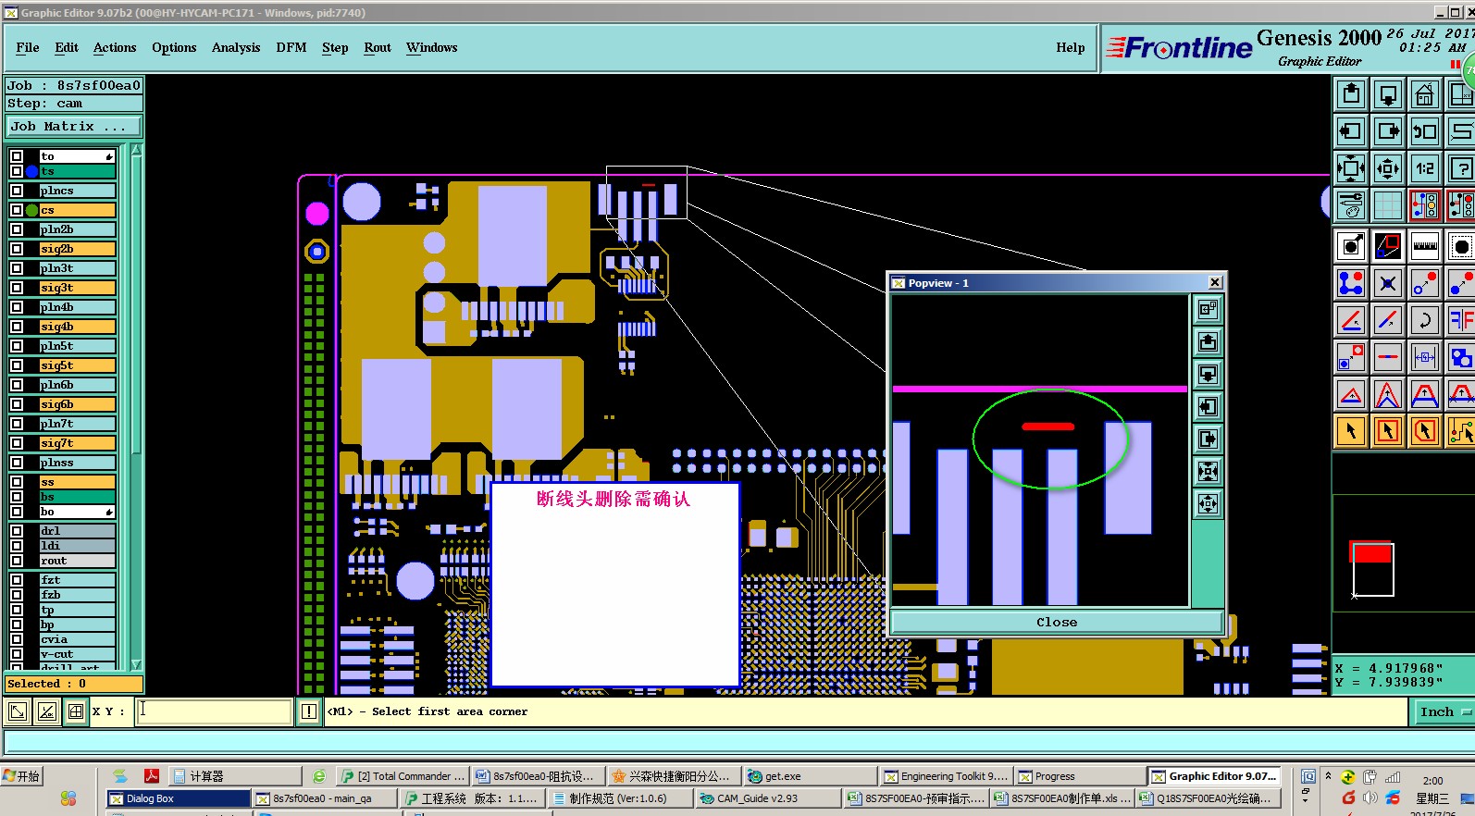Click the previous view icon

pos(1425,130)
